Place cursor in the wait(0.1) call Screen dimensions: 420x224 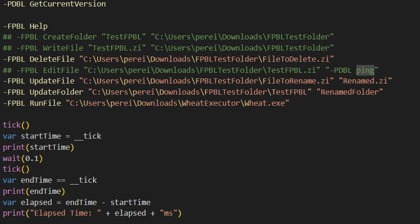point(20,158)
